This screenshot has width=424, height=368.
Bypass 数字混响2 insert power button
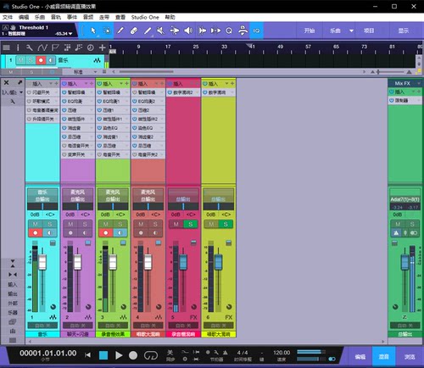(x=170, y=92)
